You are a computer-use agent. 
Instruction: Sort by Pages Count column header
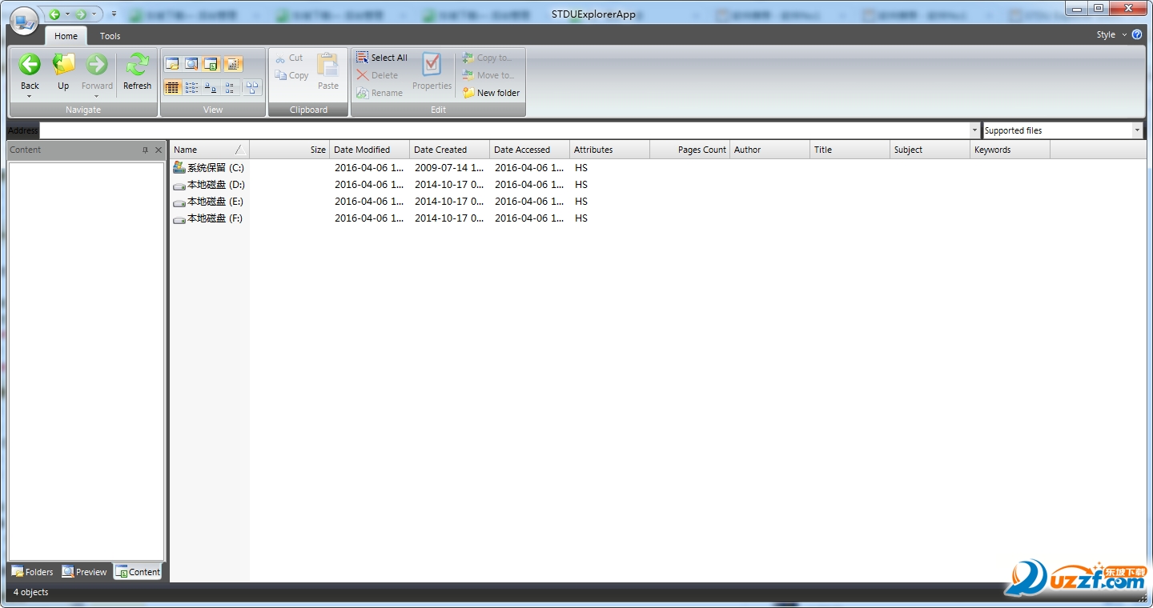(690, 150)
